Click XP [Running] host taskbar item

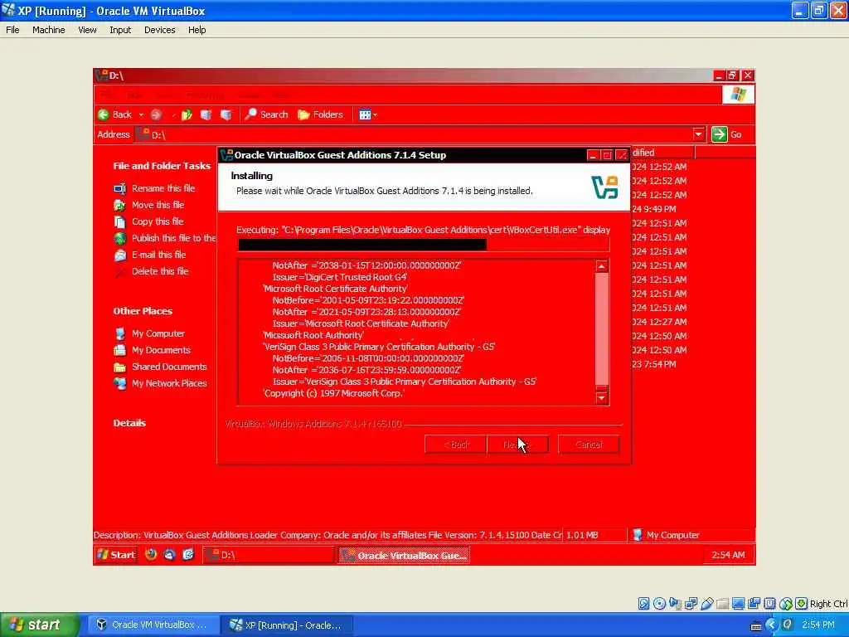(288, 625)
